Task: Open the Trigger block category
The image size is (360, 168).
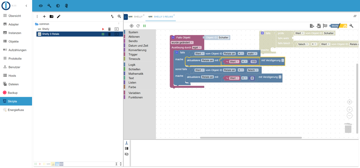Action: (x=133, y=55)
